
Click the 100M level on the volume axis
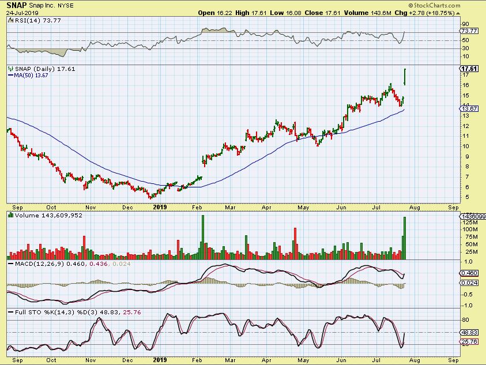[470, 229]
